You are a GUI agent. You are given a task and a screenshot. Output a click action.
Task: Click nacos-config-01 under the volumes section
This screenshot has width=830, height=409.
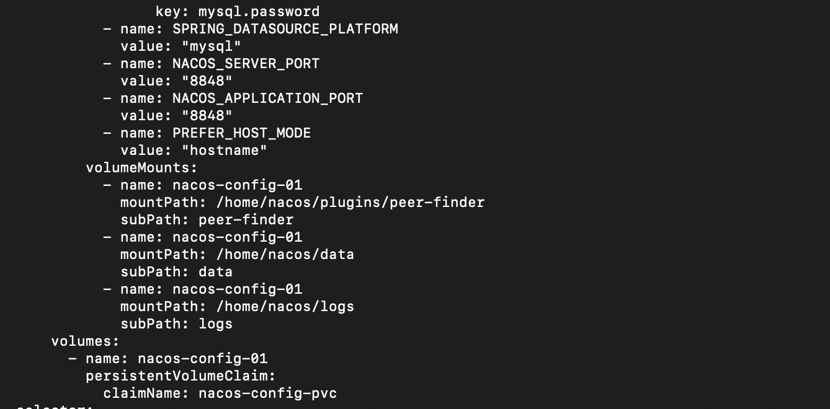pos(202,359)
